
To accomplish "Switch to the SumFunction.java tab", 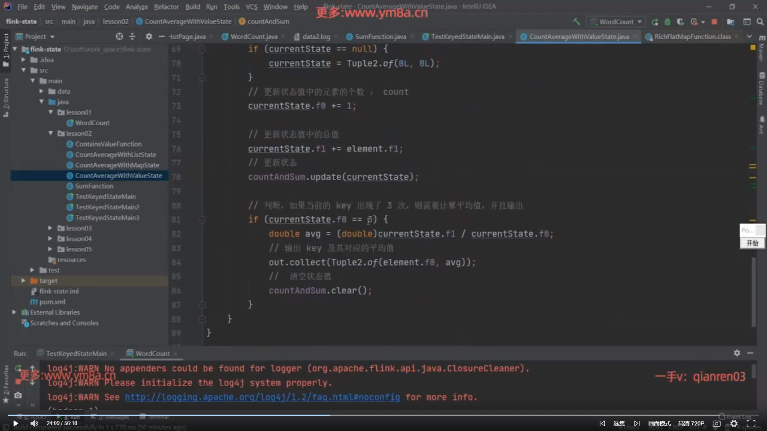I will [x=380, y=36].
